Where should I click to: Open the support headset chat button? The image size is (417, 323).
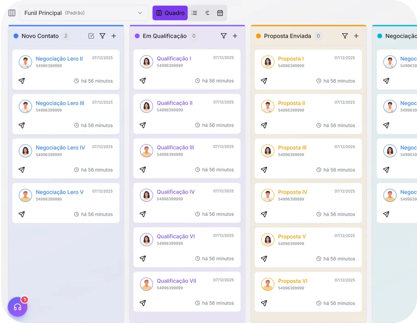18,307
